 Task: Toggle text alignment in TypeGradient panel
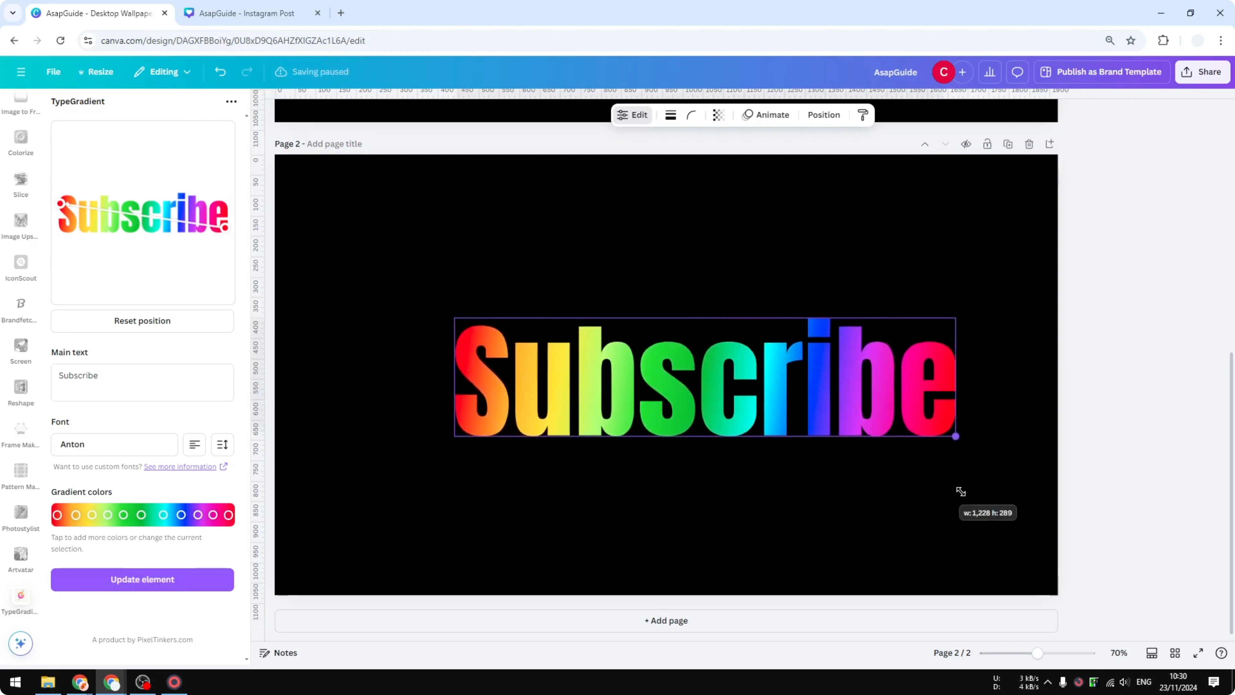195,445
